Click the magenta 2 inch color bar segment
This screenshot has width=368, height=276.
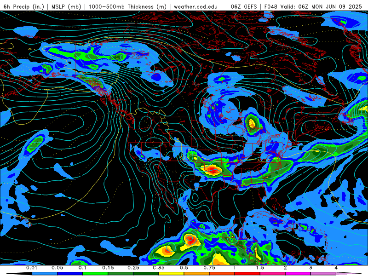(x=298, y=274)
